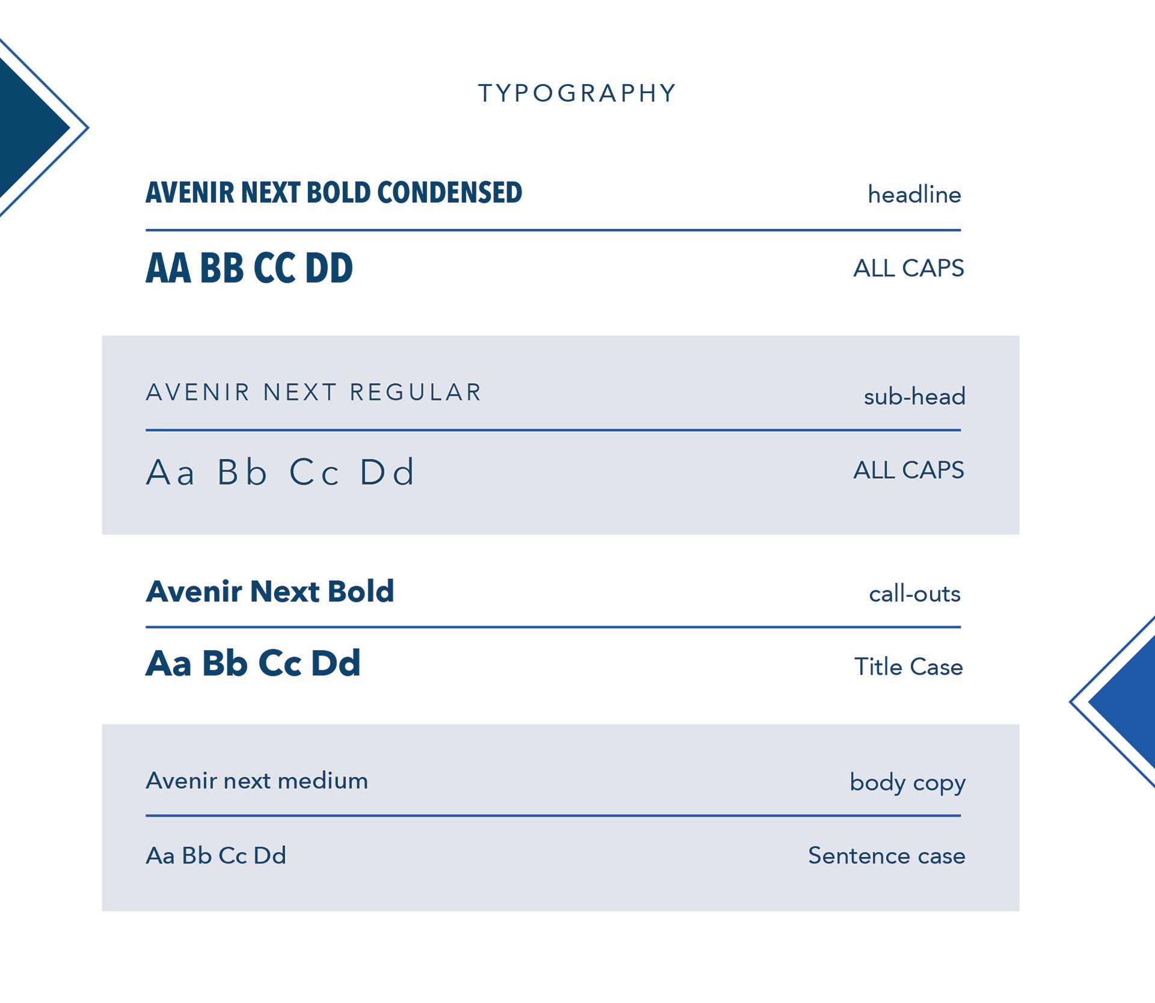
Task: Click the headline label
Action: tap(914, 195)
